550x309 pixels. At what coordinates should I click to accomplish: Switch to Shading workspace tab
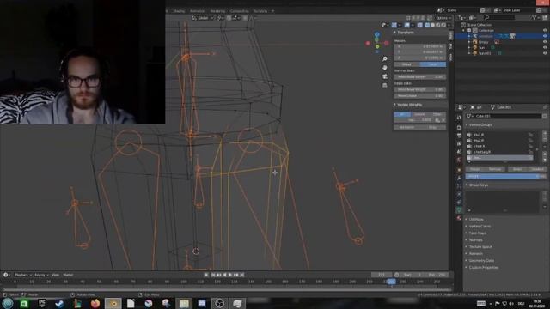coord(179,11)
